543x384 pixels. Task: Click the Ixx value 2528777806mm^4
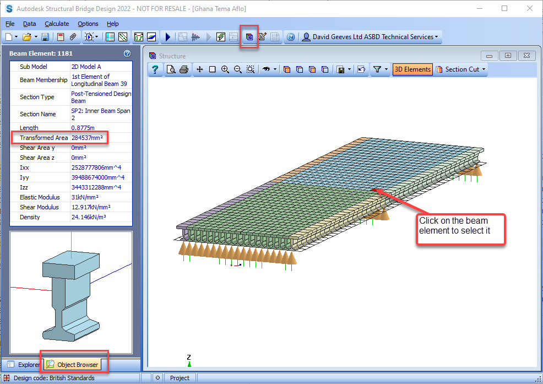pyautogui.click(x=96, y=167)
